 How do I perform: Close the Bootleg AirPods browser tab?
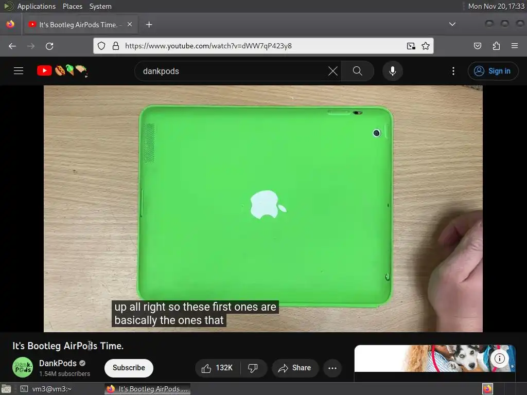(130, 24)
